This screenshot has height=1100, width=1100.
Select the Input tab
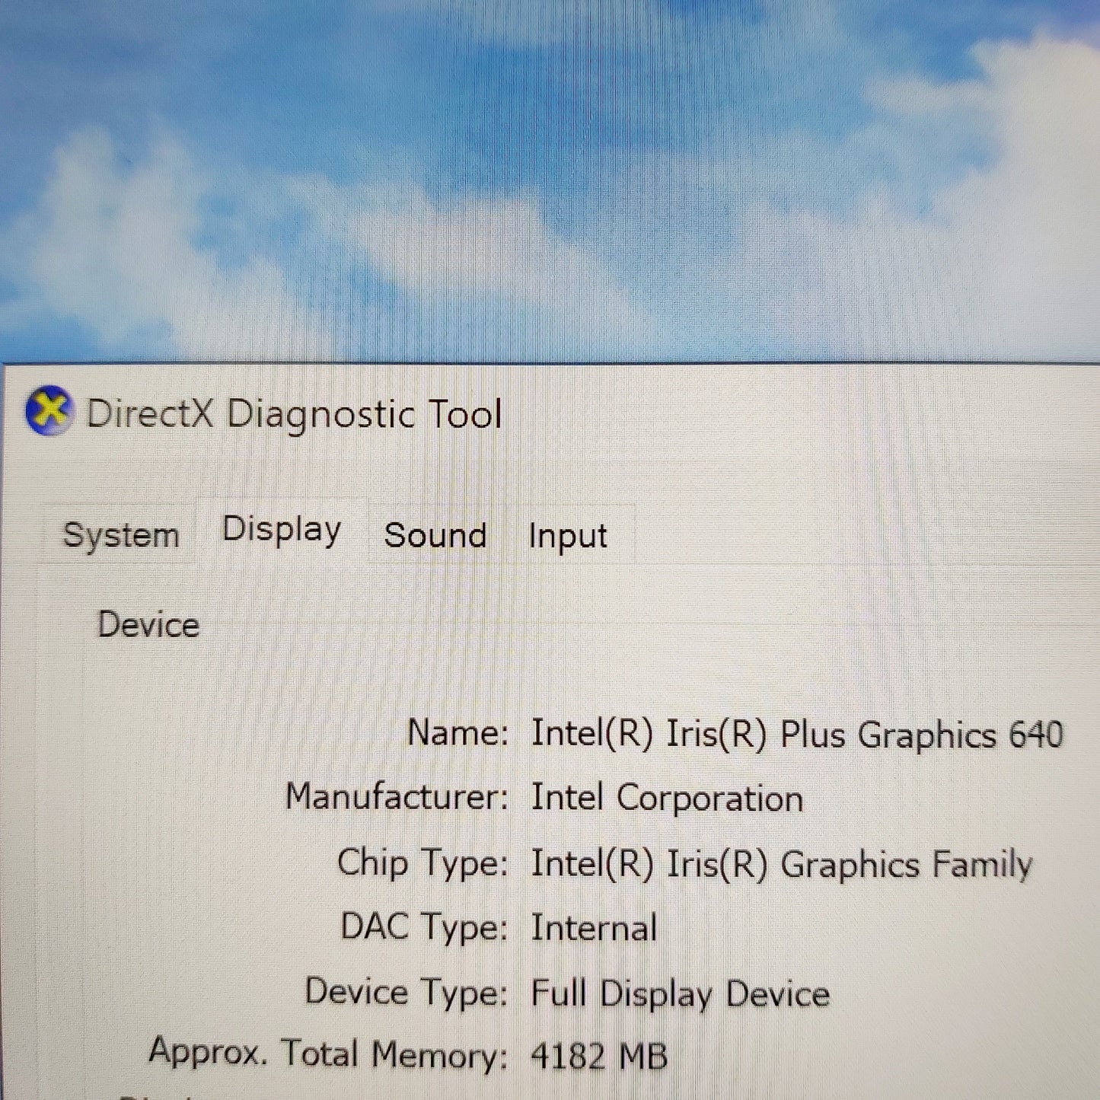567,537
